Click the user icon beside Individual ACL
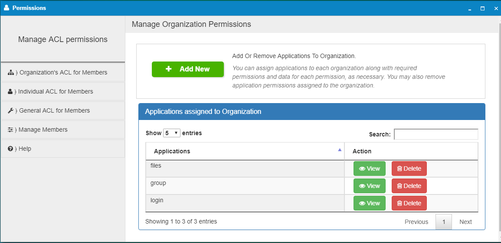Viewport: 501px width, 243px height. click(10, 92)
